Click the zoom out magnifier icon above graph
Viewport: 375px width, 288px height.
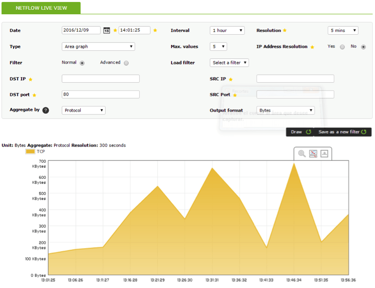[x=302, y=154]
